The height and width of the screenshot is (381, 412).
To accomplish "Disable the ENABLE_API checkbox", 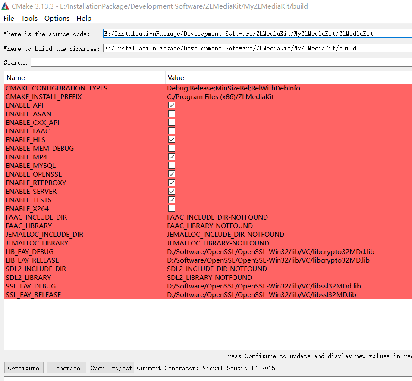I will [x=171, y=105].
